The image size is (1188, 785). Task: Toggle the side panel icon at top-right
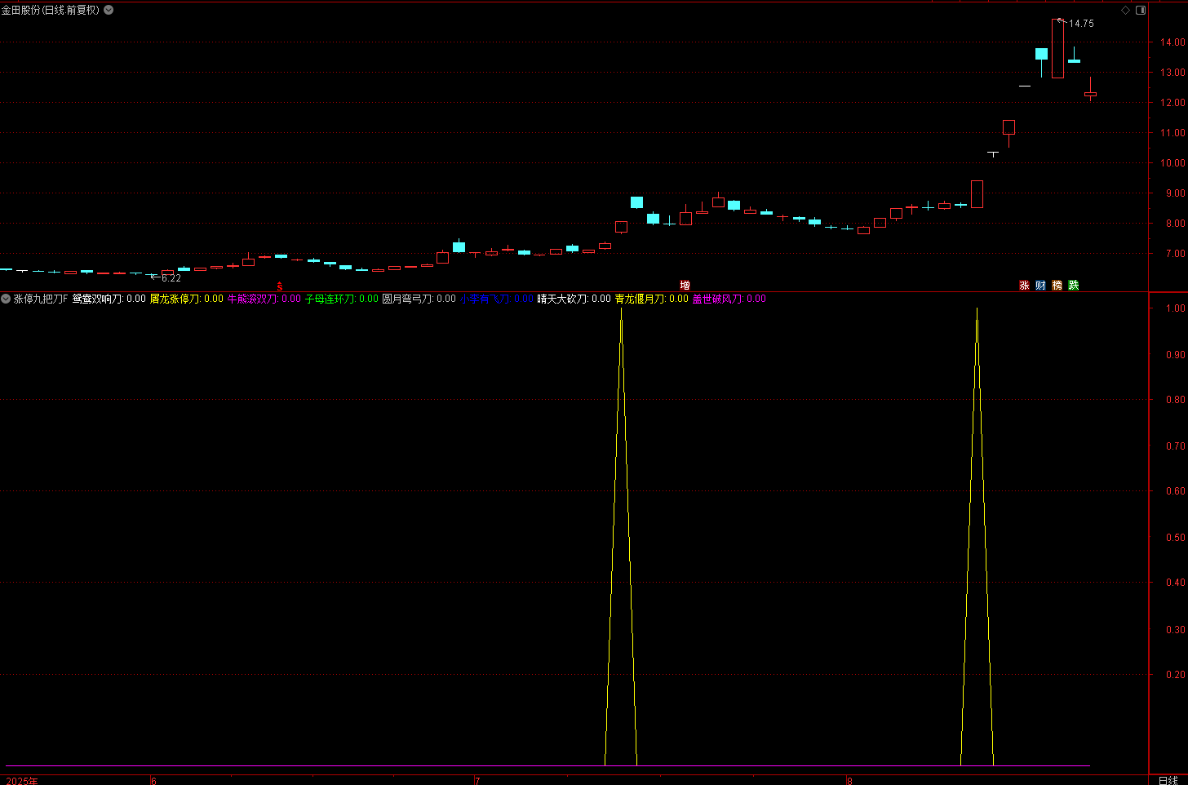tap(1141, 10)
